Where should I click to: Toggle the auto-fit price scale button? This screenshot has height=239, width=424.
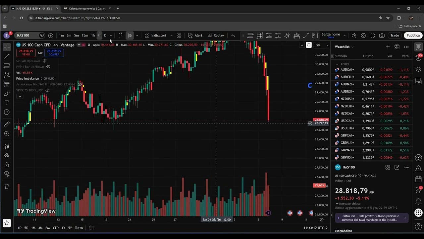[x=309, y=45]
